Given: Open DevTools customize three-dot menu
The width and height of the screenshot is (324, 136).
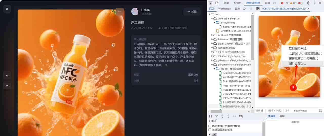Looking at the screenshot, I should [315, 3].
